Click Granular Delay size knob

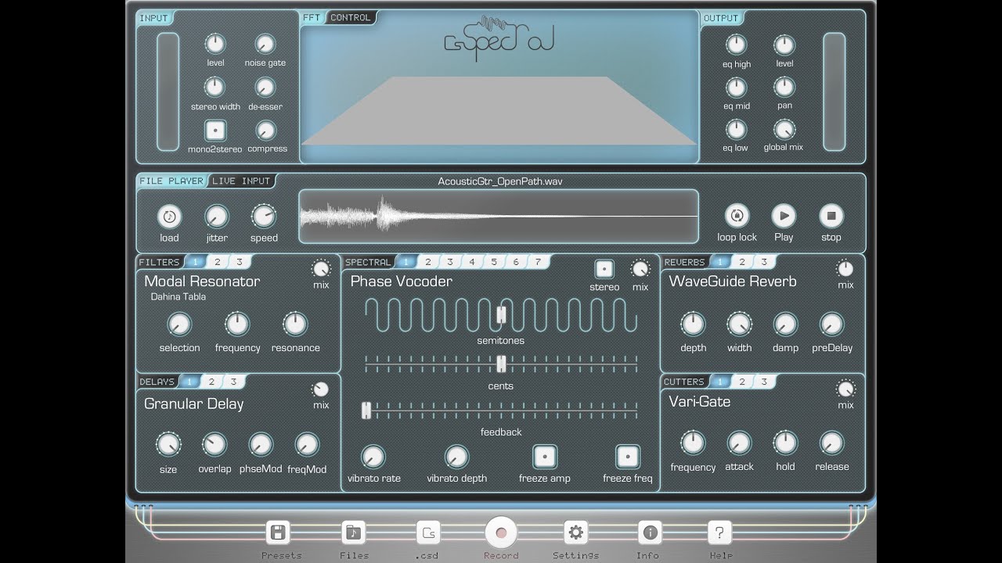[168, 445]
